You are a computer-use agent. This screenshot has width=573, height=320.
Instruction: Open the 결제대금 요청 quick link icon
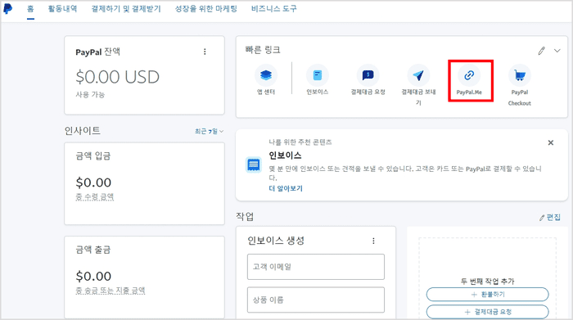(x=368, y=75)
